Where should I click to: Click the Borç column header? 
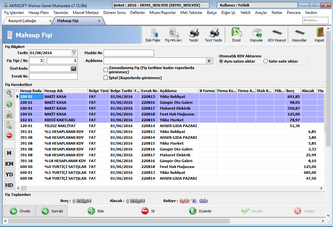pyautogui.click(x=293, y=91)
